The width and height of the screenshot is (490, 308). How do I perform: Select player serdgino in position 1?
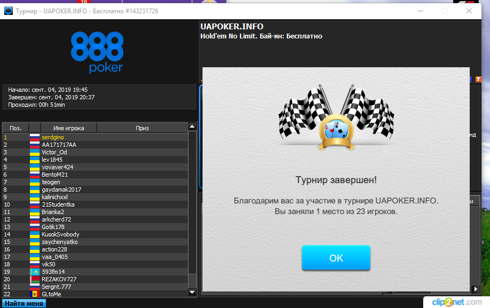[x=95, y=137]
